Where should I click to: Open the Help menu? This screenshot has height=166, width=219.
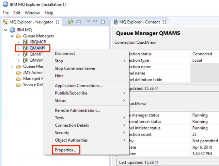(49, 13)
